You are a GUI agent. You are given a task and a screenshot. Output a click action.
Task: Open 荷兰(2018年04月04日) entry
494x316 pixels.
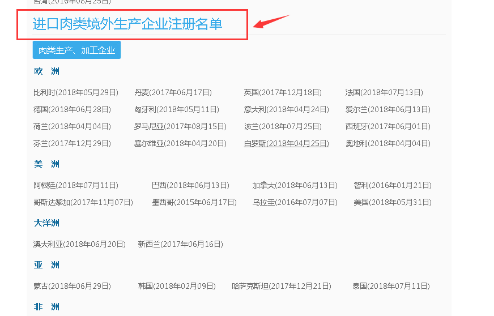point(72,126)
